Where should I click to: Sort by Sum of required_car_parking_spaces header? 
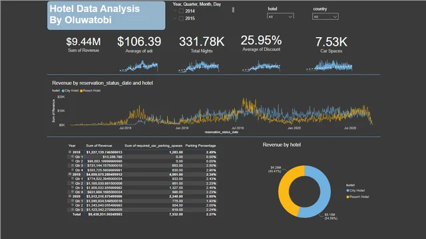[x=154, y=145]
